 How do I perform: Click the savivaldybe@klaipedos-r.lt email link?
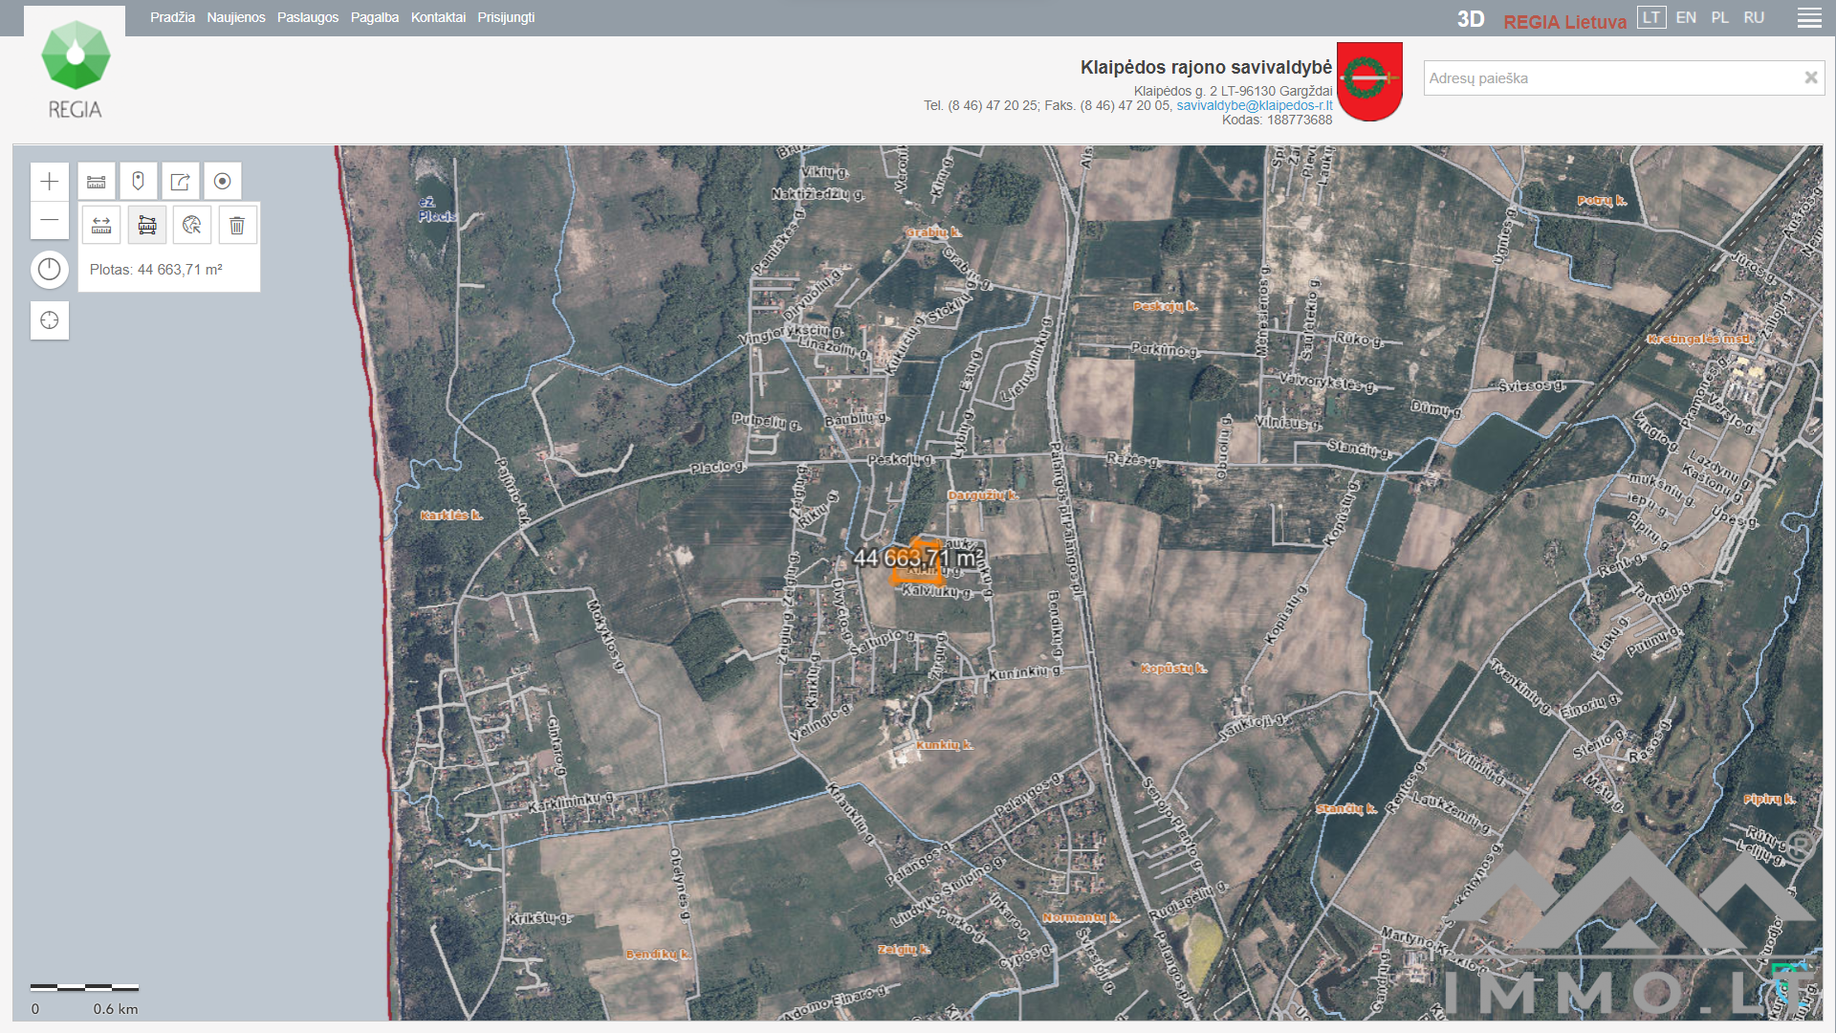(1254, 105)
